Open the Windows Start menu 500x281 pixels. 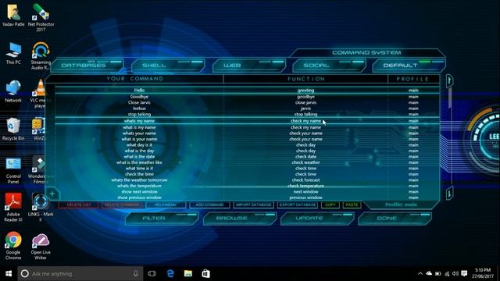[x=9, y=273]
